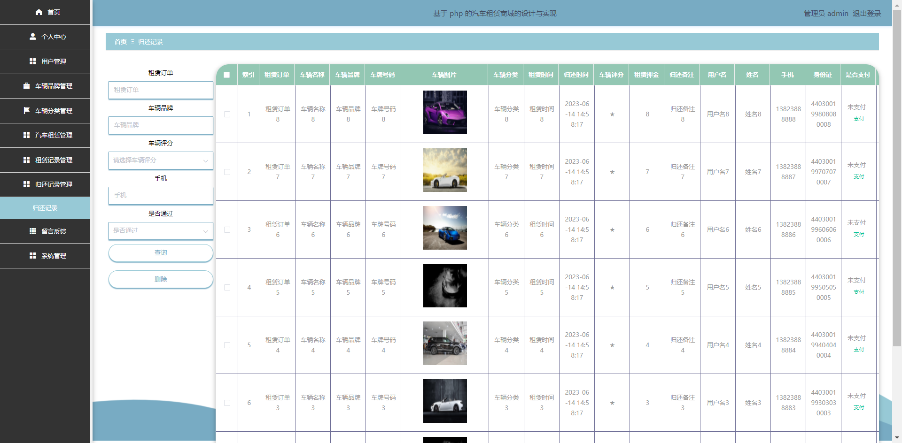Click the grid icon beside 租赁记录管理
This screenshot has width=902, height=443.
(x=27, y=160)
